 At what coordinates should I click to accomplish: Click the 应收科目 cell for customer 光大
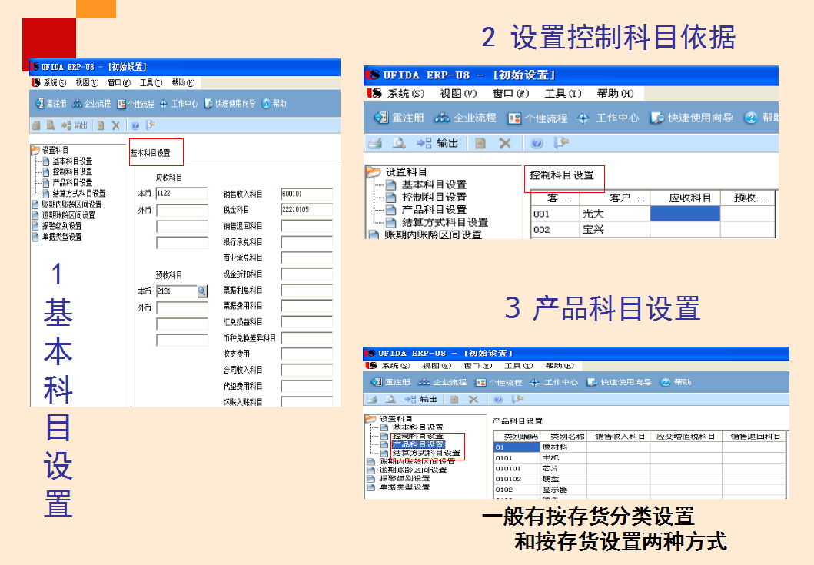(x=684, y=214)
